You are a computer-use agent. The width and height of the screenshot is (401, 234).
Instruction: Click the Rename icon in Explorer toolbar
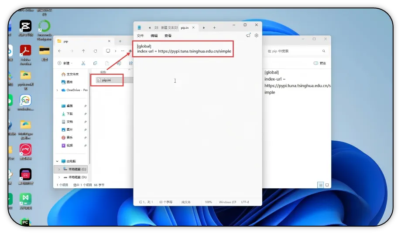(119, 63)
